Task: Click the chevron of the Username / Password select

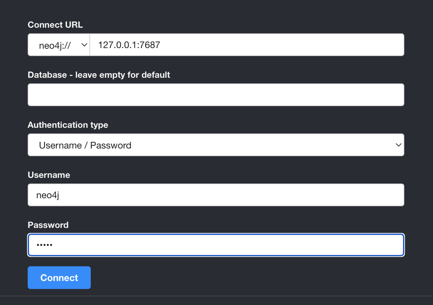Action: [398, 145]
